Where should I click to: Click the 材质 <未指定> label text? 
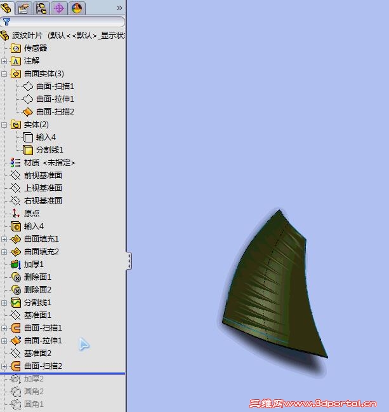point(49,163)
